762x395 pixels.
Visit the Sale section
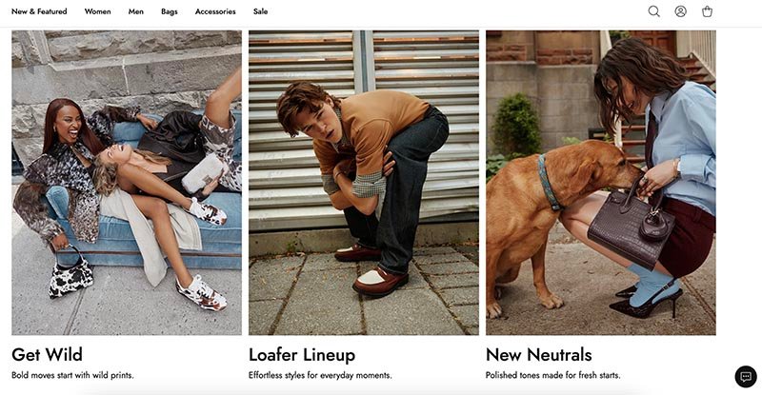[260, 11]
